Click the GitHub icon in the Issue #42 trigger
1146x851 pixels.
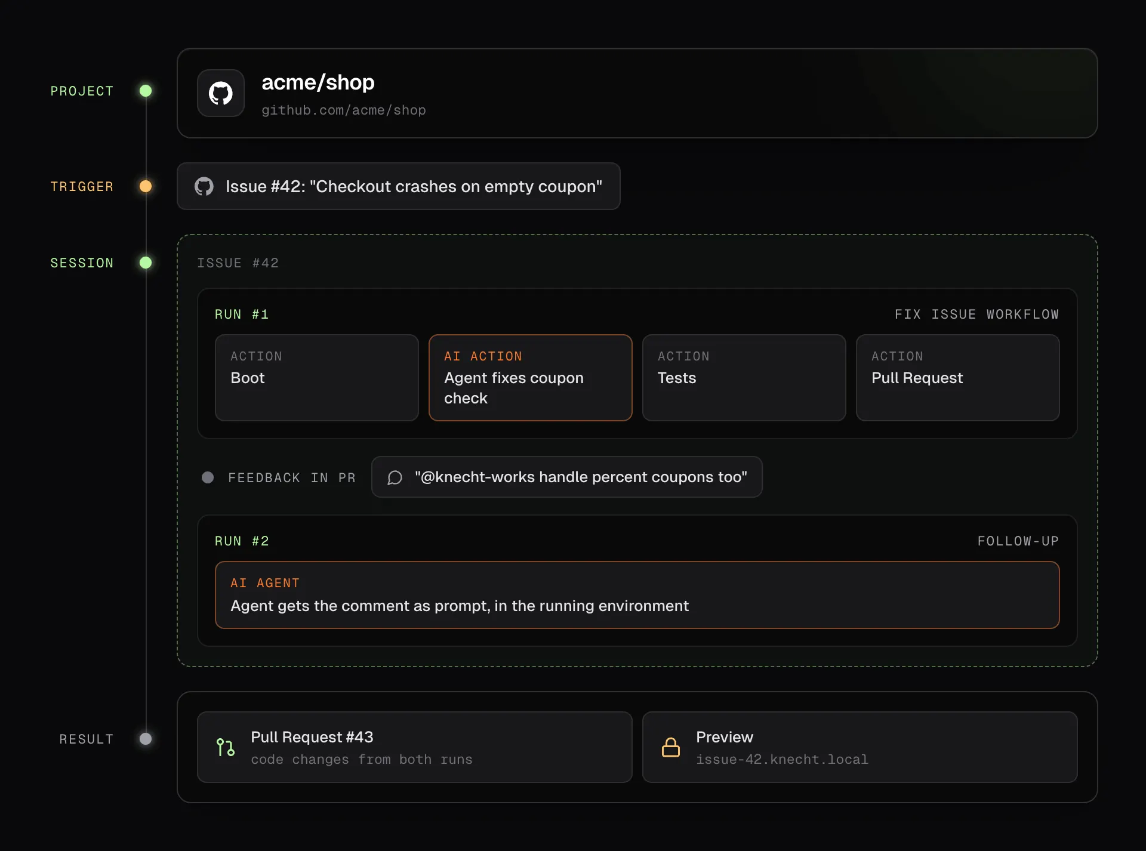pos(204,186)
